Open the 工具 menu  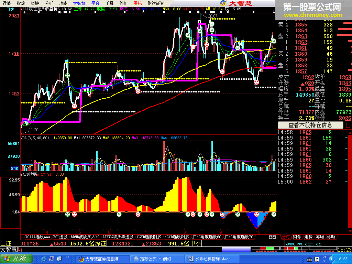coord(110,3)
